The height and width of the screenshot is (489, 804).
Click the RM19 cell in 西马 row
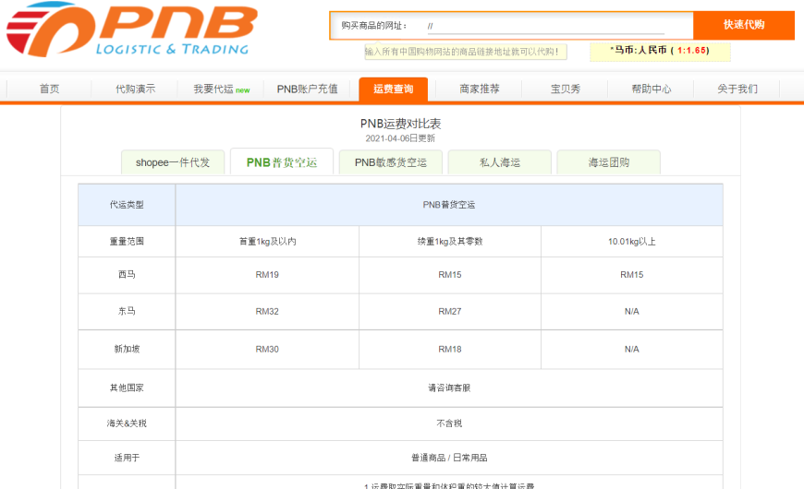click(267, 275)
